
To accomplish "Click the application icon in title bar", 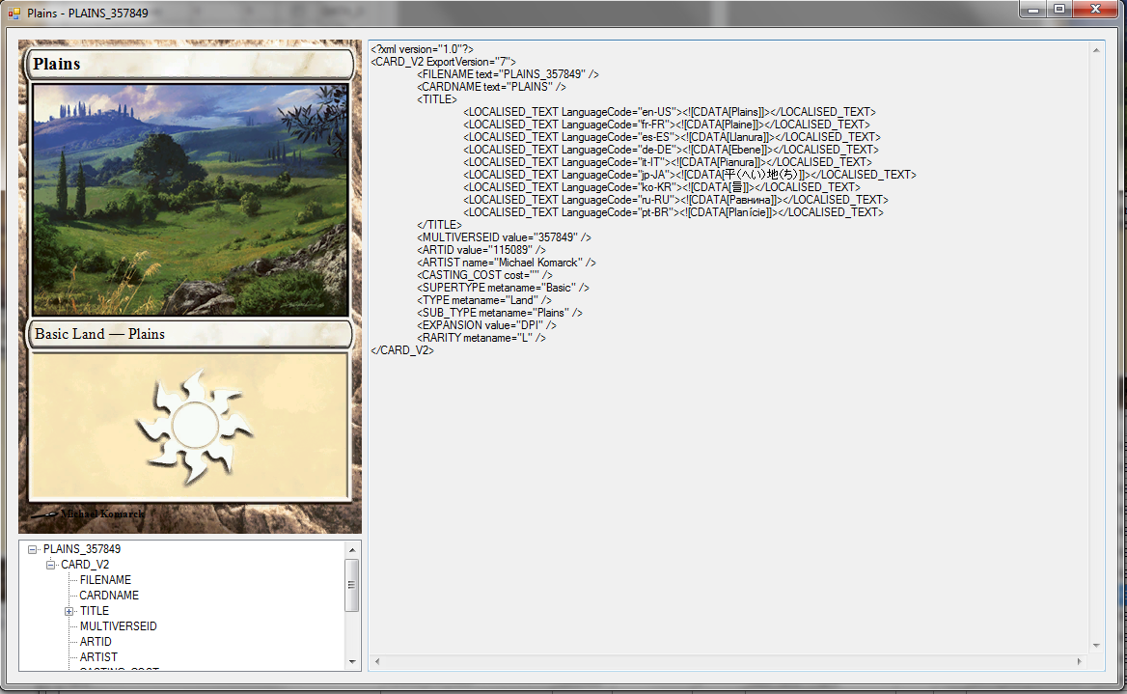I will point(14,13).
